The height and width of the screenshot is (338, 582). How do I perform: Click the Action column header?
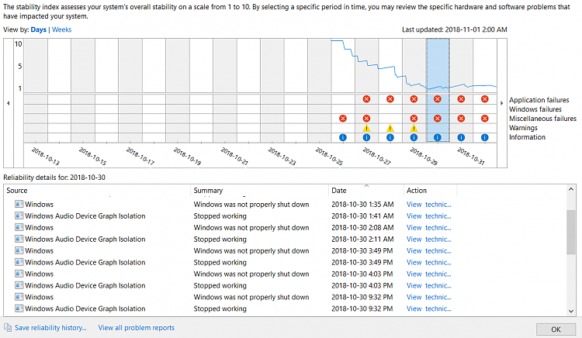[x=430, y=191]
